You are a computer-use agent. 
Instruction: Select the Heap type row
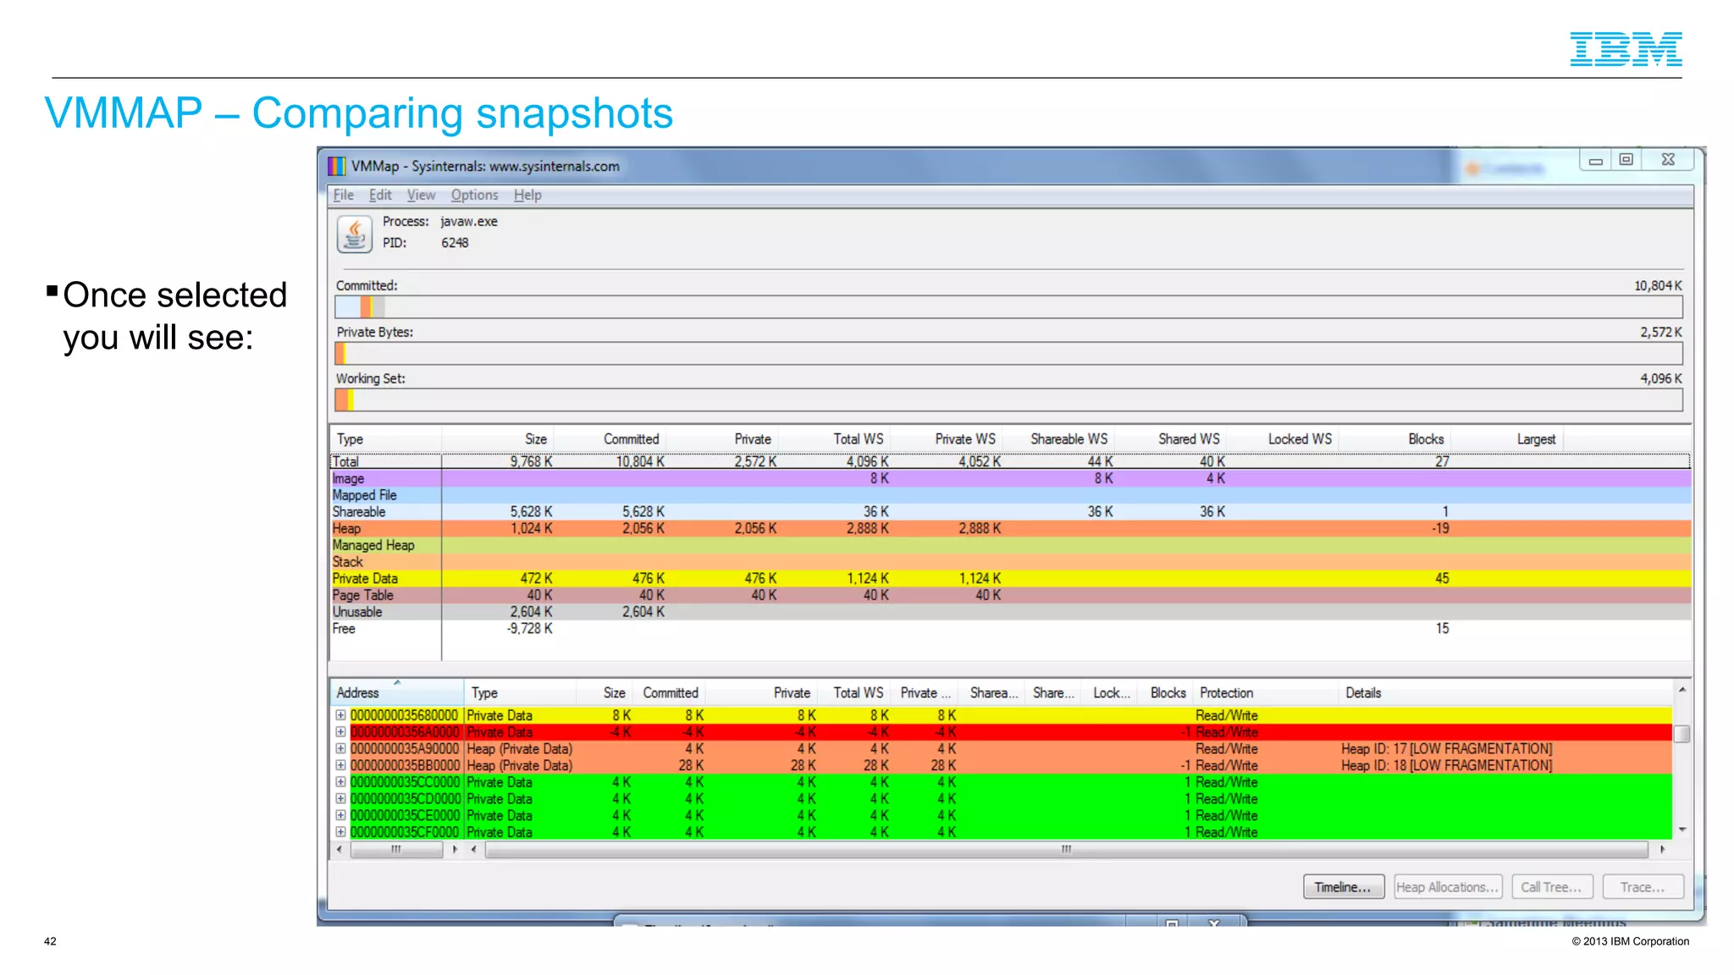[1010, 528]
